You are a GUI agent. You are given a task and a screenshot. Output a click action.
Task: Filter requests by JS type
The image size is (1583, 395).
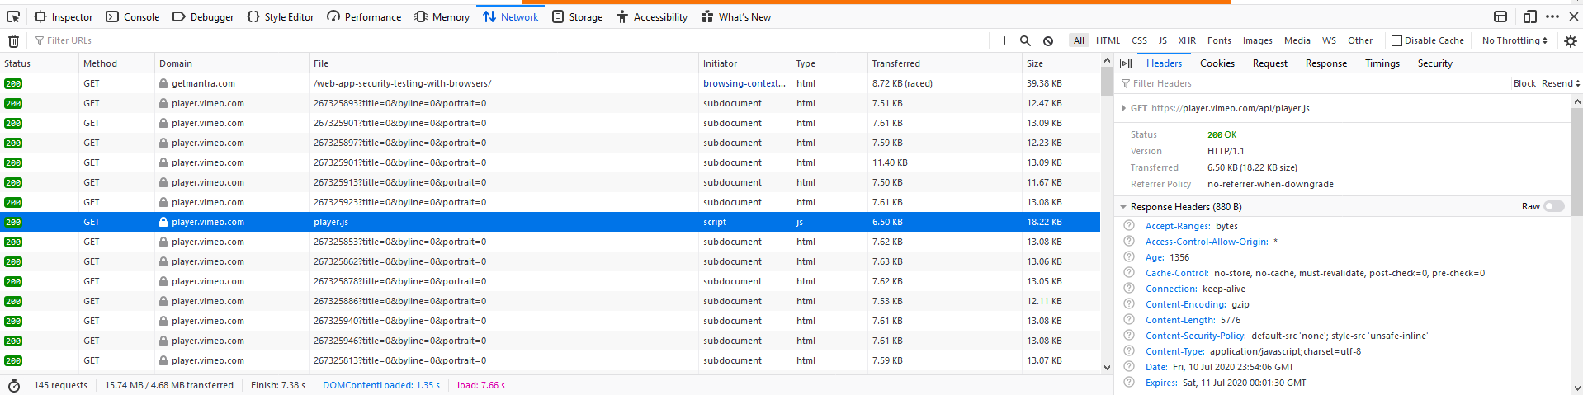pos(1162,40)
